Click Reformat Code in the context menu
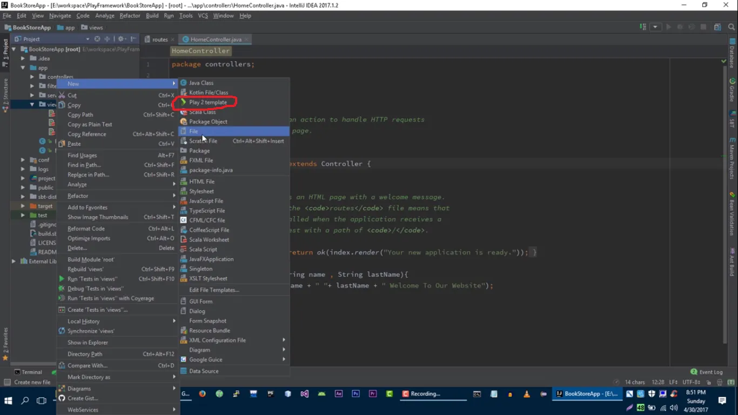This screenshot has width=738, height=415. point(117,229)
